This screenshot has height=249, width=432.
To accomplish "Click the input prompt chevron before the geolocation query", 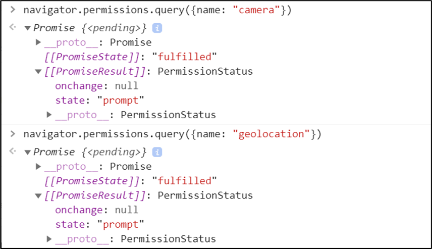I will (x=13, y=134).
